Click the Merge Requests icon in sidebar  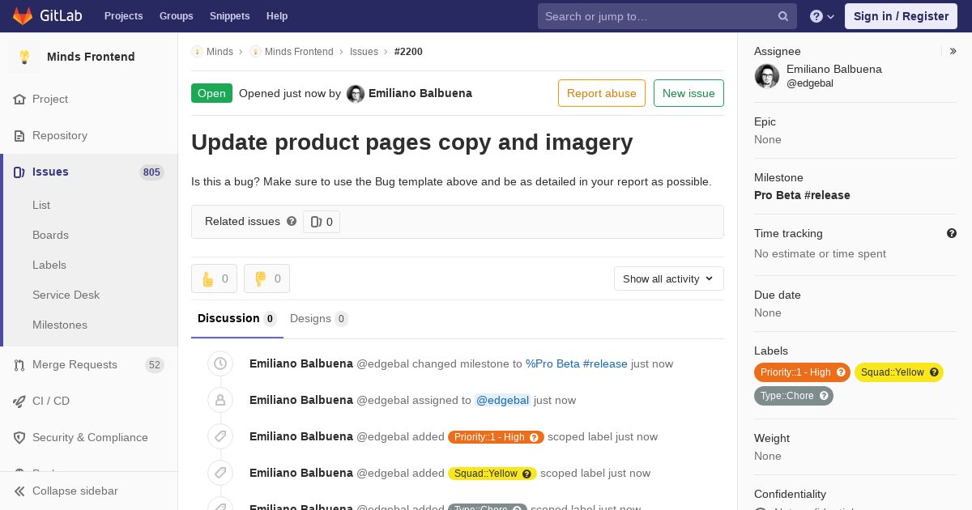coord(19,365)
